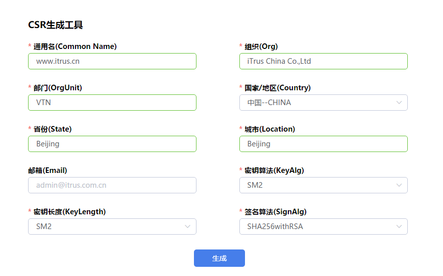Click the Email input field

tap(112, 185)
